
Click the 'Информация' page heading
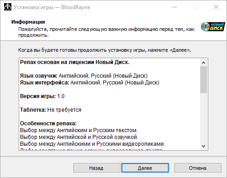pos(28,22)
